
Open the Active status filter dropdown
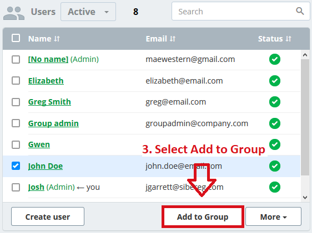click(x=88, y=12)
